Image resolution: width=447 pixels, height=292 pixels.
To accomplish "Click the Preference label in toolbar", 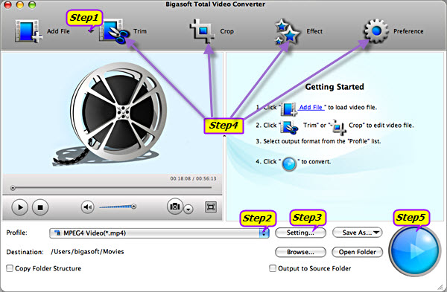I will point(408,31).
